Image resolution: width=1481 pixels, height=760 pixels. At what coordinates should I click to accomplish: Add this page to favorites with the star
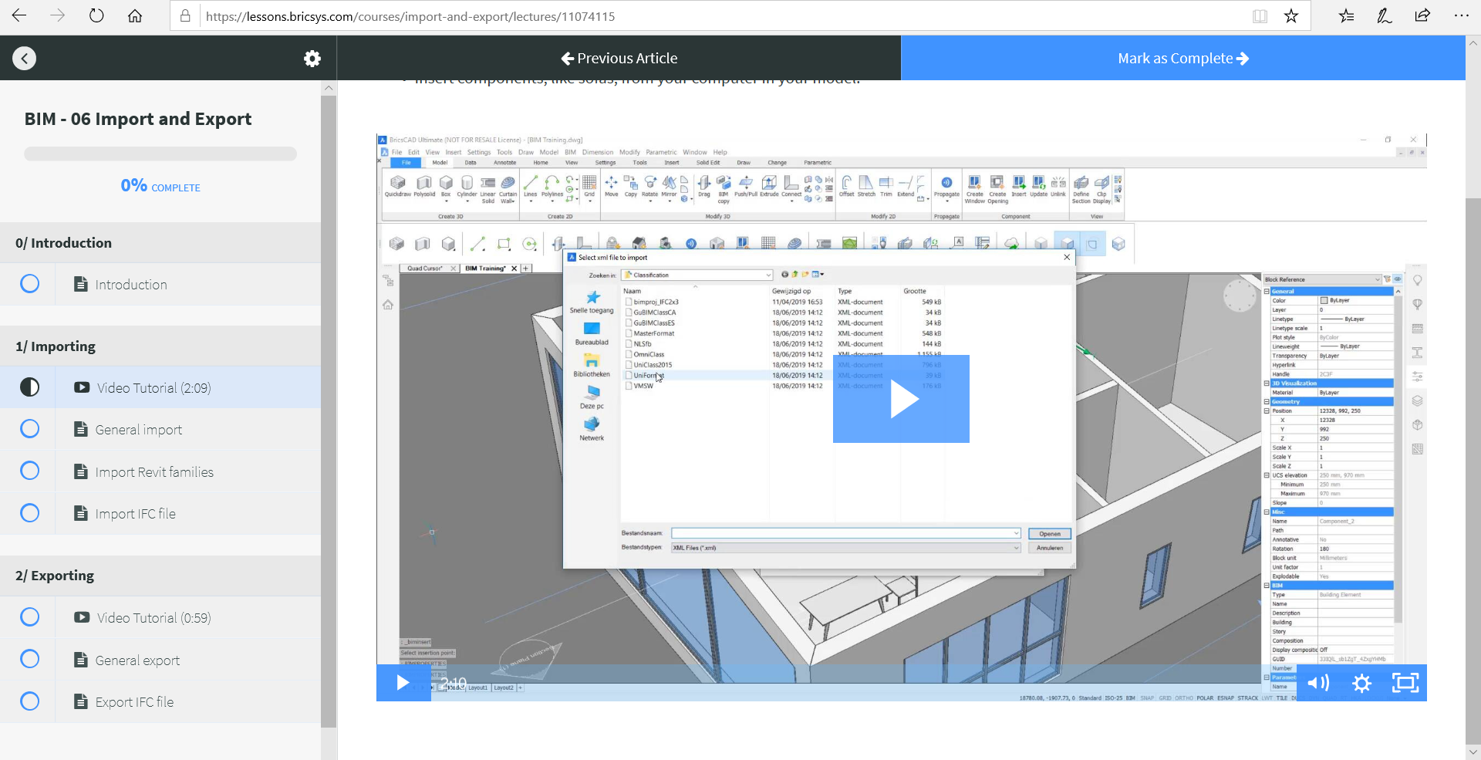pos(1291,15)
